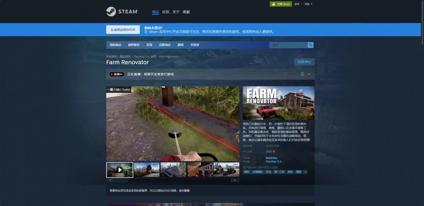
Task: Open the 社区中心 community hub button
Action: click(x=304, y=62)
